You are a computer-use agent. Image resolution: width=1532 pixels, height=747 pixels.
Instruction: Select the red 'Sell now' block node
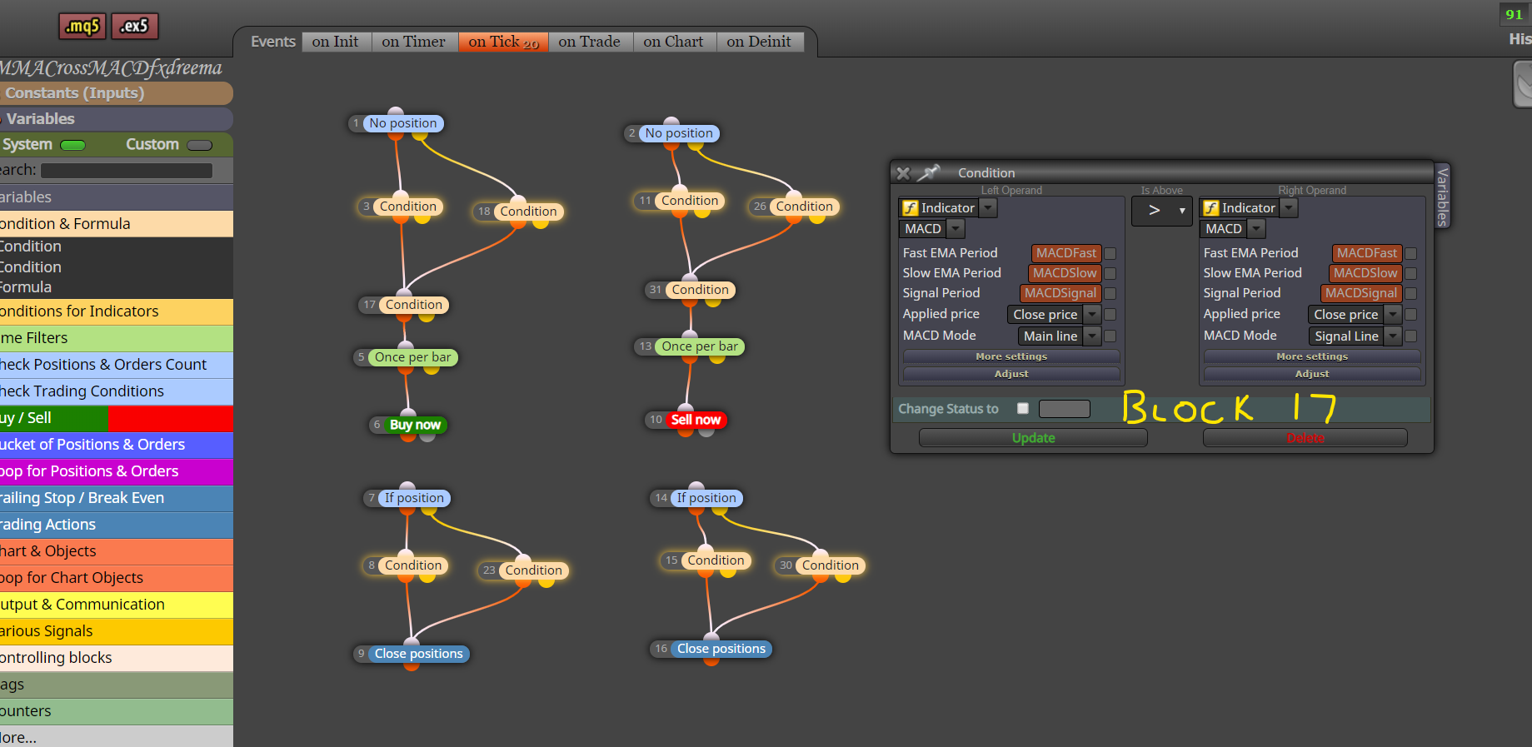point(696,420)
